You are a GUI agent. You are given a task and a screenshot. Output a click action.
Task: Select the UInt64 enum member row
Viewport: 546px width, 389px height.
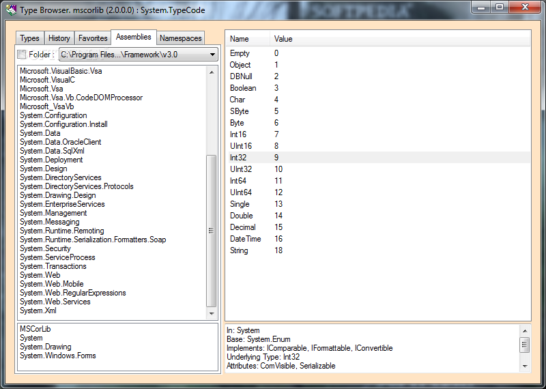[379, 192]
